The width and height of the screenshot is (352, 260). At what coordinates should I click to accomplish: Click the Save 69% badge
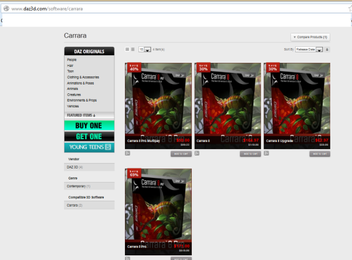click(134, 173)
